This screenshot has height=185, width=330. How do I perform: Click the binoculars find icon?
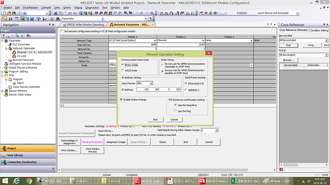(58, 19)
